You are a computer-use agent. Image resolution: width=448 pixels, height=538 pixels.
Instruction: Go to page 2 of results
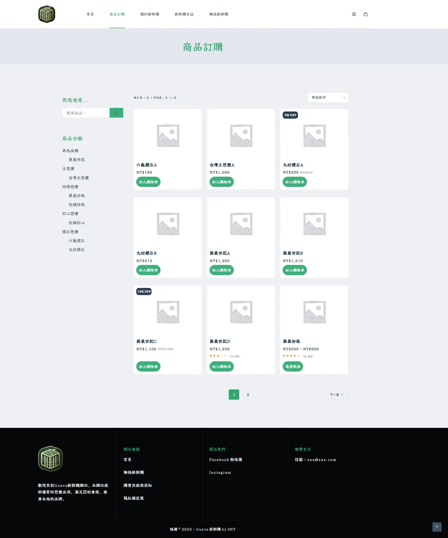(248, 395)
